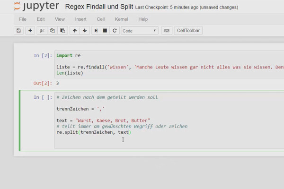Move the cell down with the down arrow

tap(85, 31)
